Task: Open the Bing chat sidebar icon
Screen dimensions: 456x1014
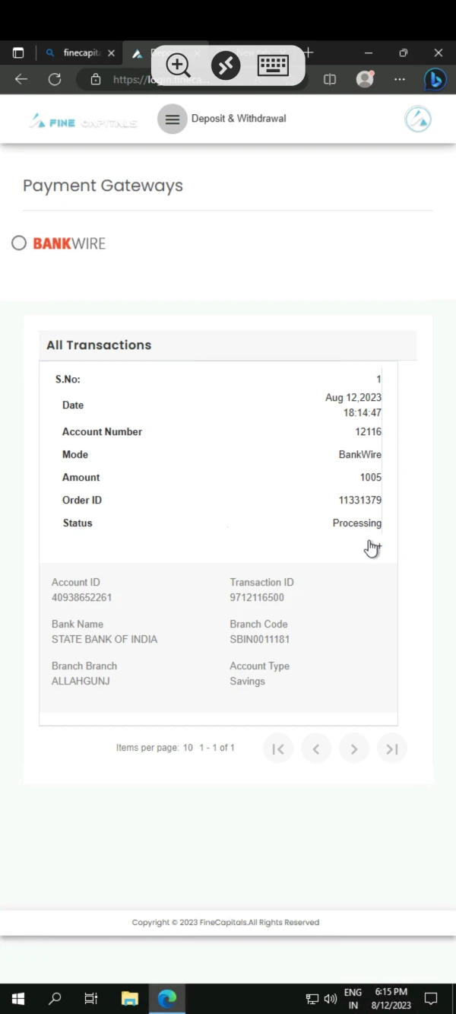Action: tap(435, 79)
